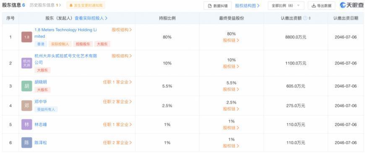This screenshot has height=153, width=365.
Task: Select the 股东信息 tab
Action: click(13, 5)
